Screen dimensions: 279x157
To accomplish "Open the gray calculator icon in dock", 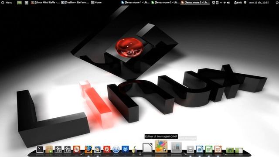I will [176, 147].
